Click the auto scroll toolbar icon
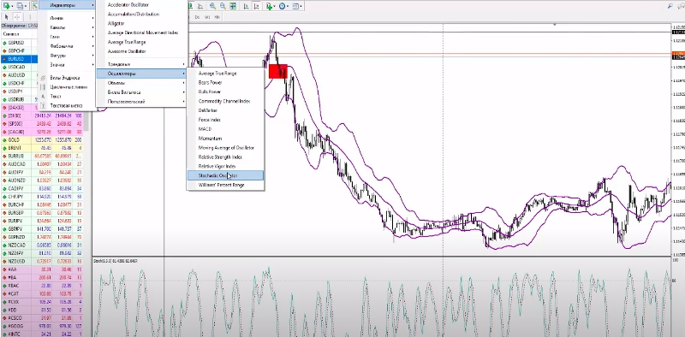685x337 pixels. pos(247,6)
